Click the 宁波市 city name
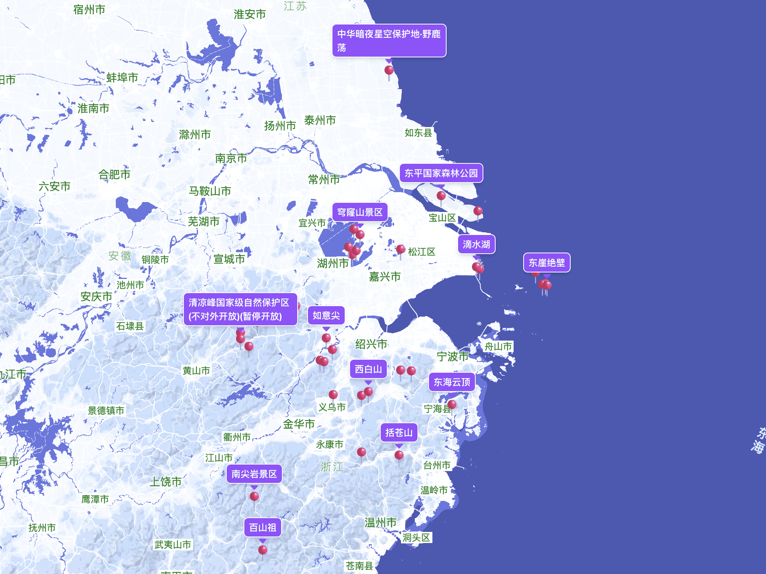The height and width of the screenshot is (574, 766). click(453, 356)
